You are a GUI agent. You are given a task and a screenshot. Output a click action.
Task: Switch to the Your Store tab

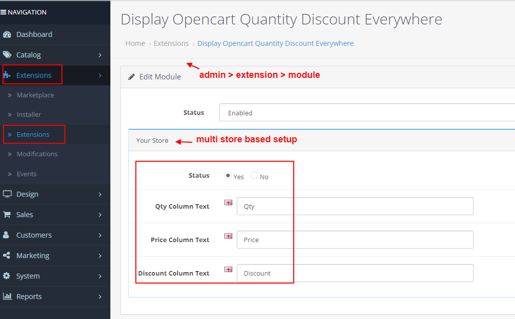[x=152, y=140]
